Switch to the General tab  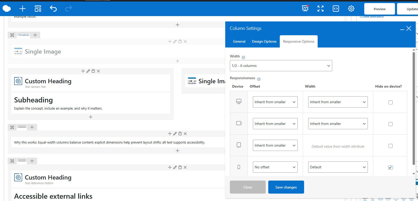tap(239, 41)
